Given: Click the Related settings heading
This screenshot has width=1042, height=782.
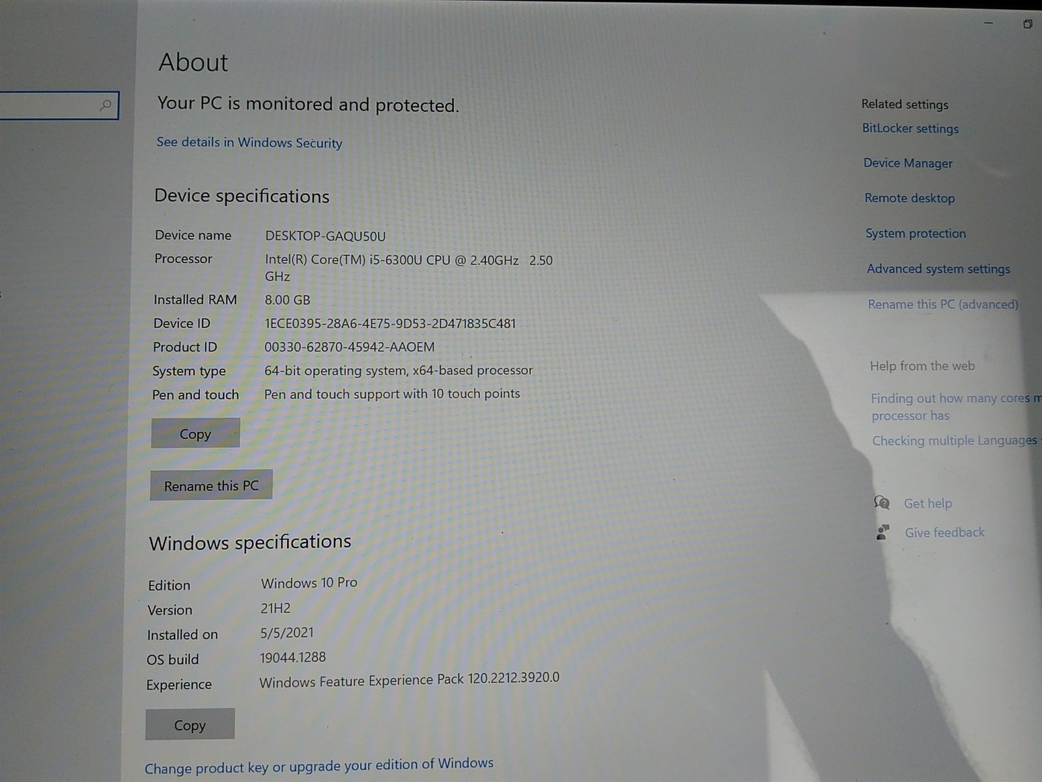Looking at the screenshot, I should [905, 104].
